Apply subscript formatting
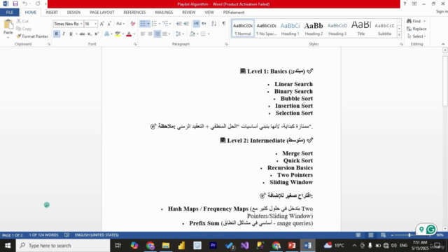The height and width of the screenshot is (252, 448). [90, 34]
